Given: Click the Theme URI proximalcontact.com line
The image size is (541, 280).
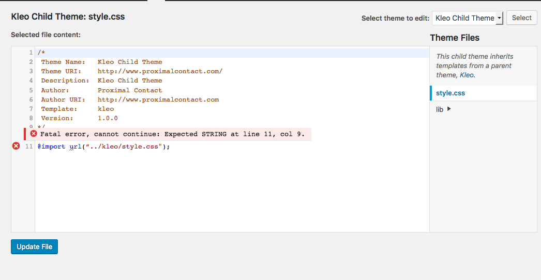Looking at the screenshot, I should (x=132, y=71).
